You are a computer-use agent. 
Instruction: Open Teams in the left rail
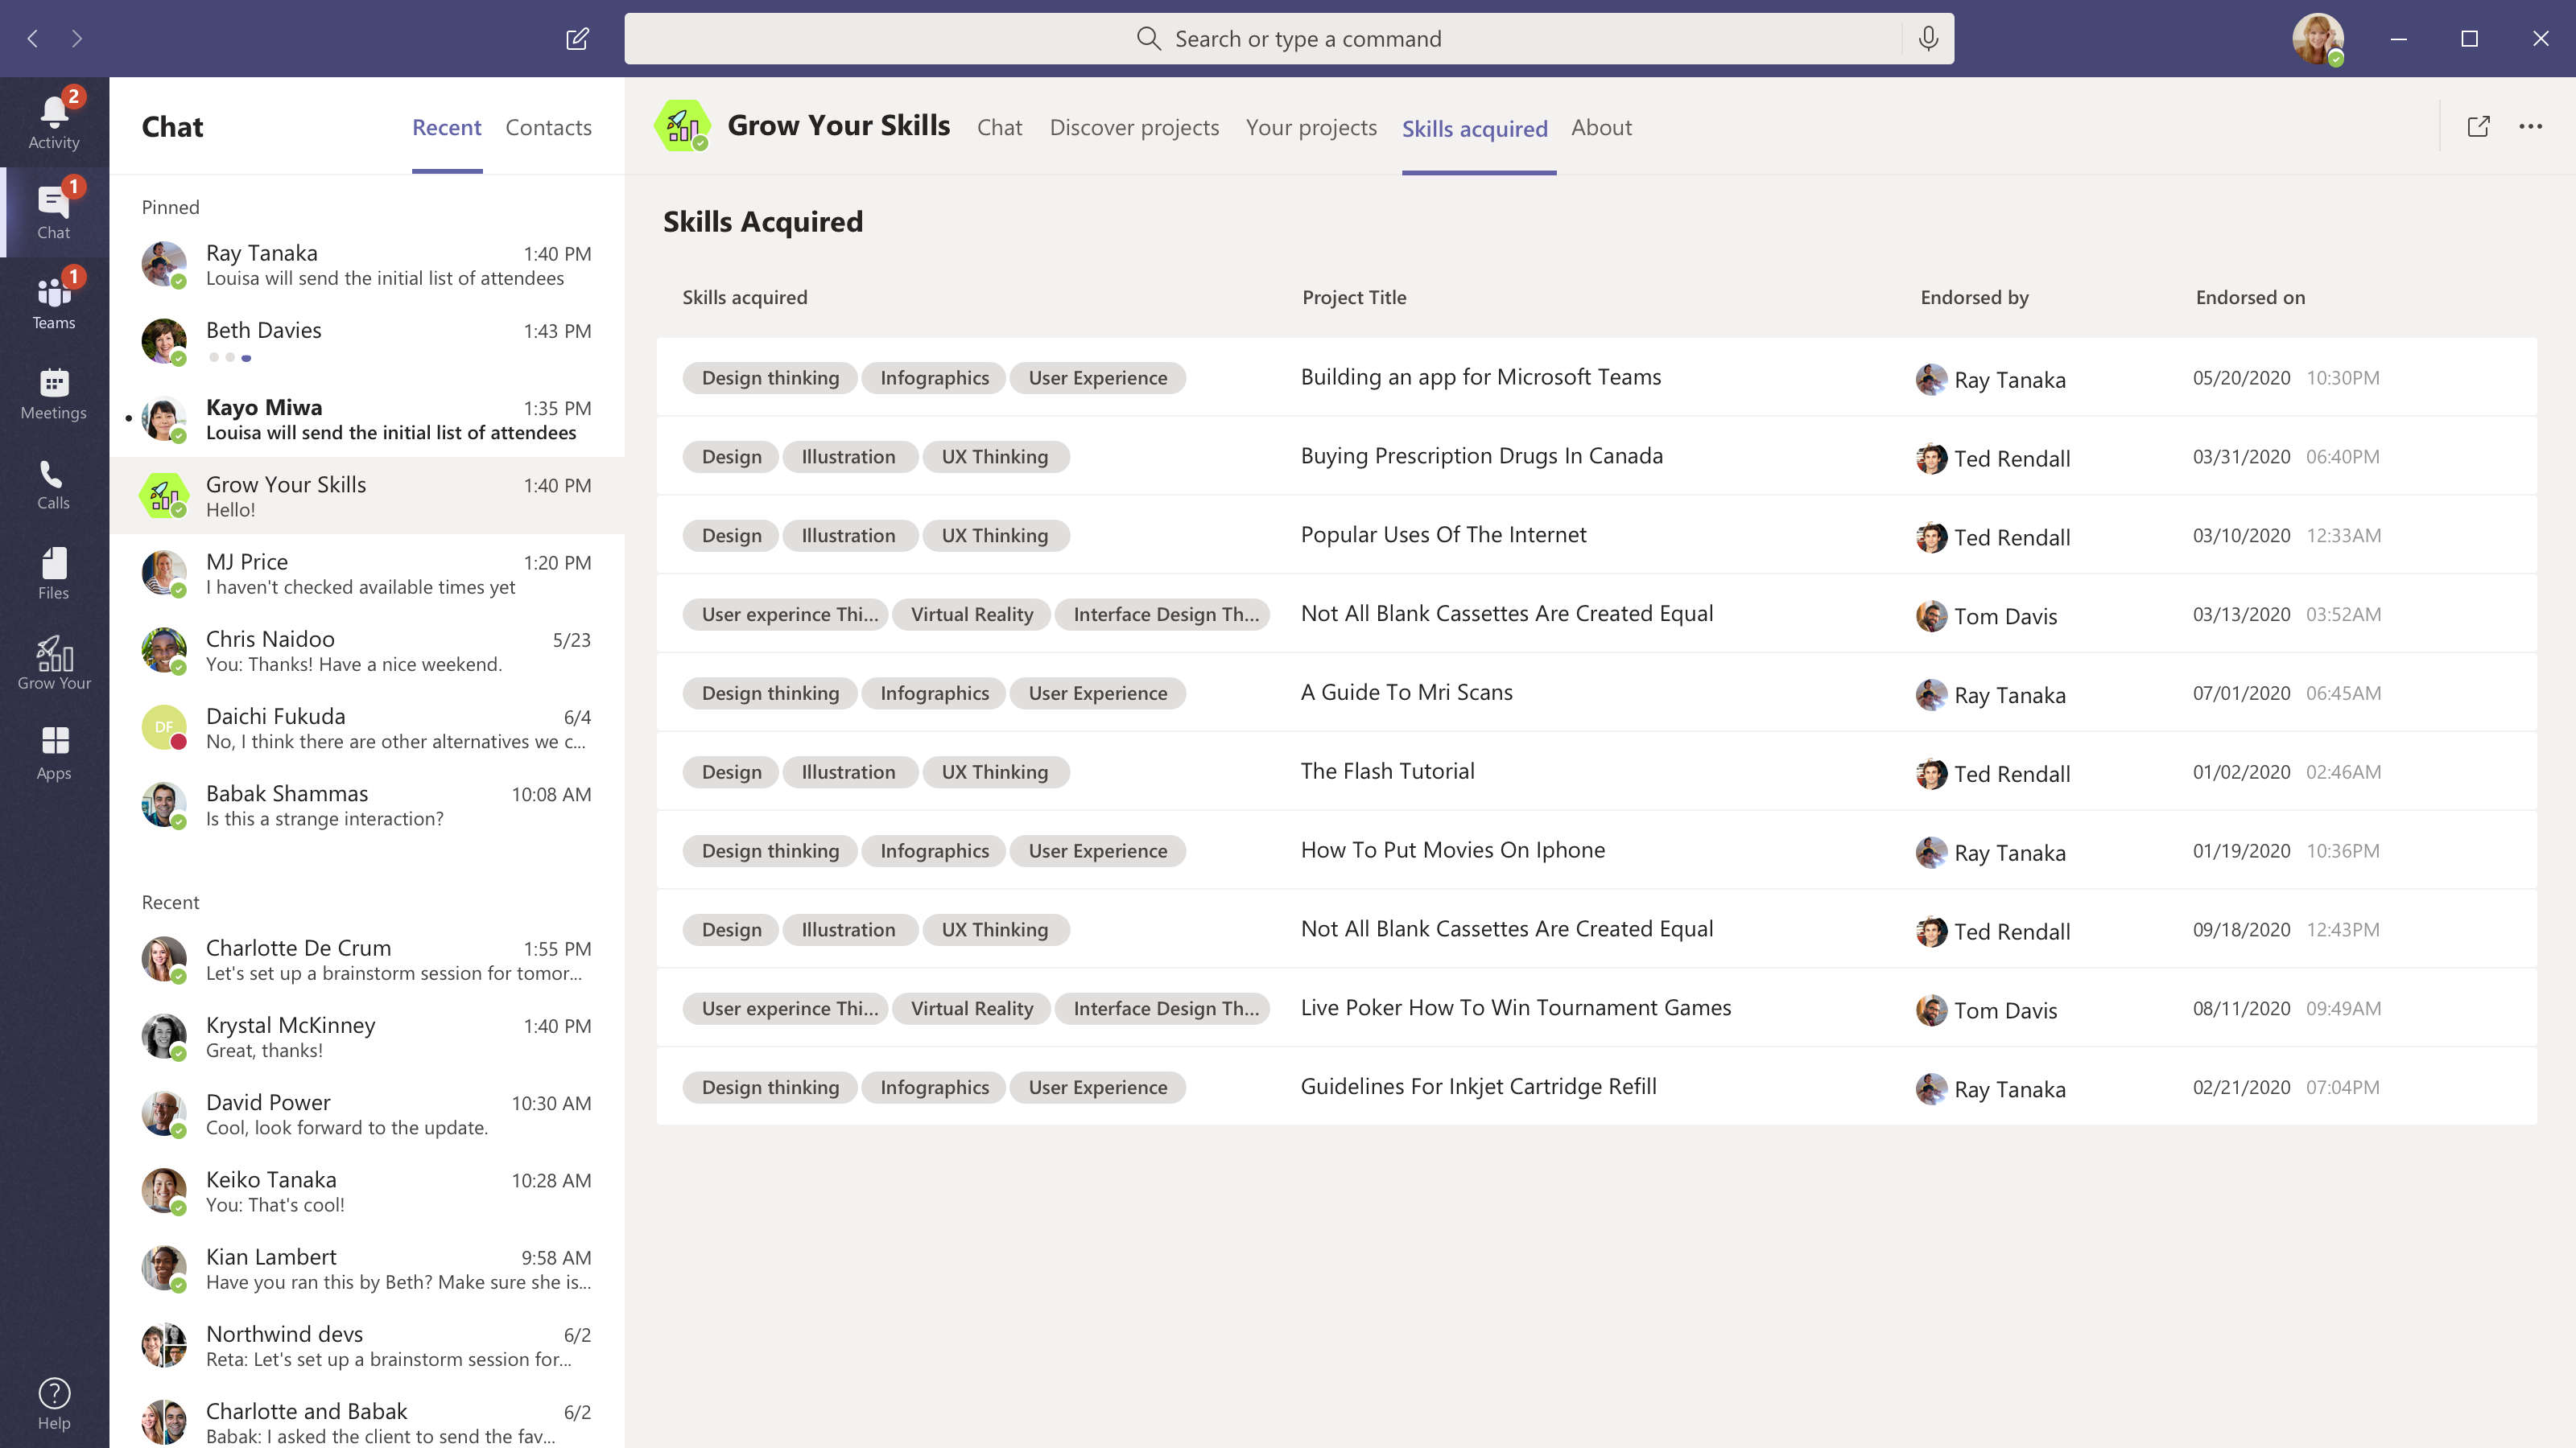pyautogui.click(x=54, y=302)
